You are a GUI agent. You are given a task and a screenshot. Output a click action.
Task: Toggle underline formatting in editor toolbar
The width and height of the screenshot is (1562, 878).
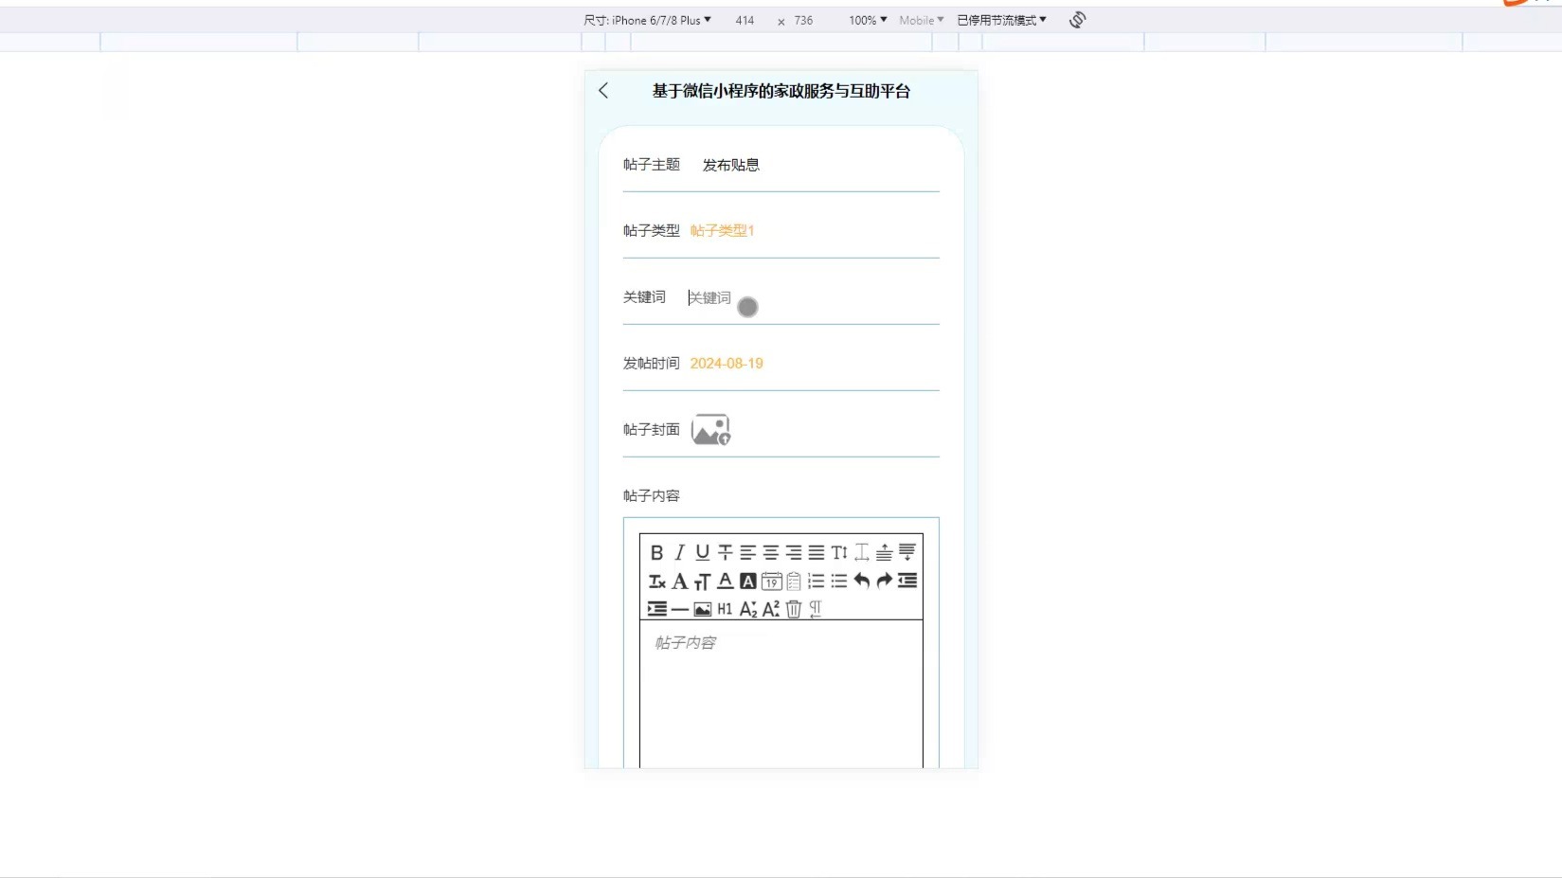(702, 552)
